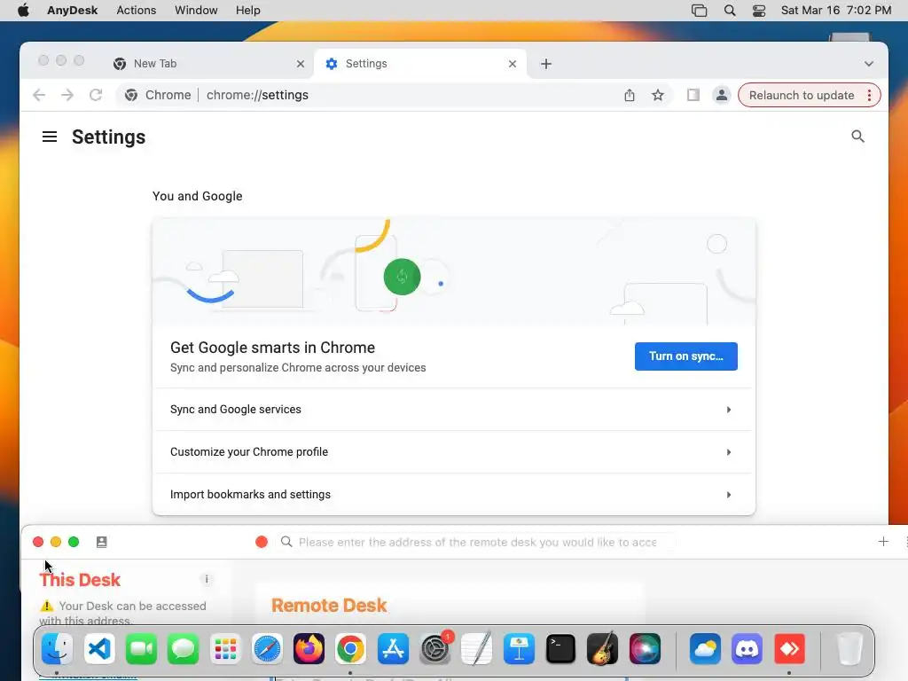Search settings with magnifier icon
The width and height of the screenshot is (908, 681).
(x=857, y=136)
